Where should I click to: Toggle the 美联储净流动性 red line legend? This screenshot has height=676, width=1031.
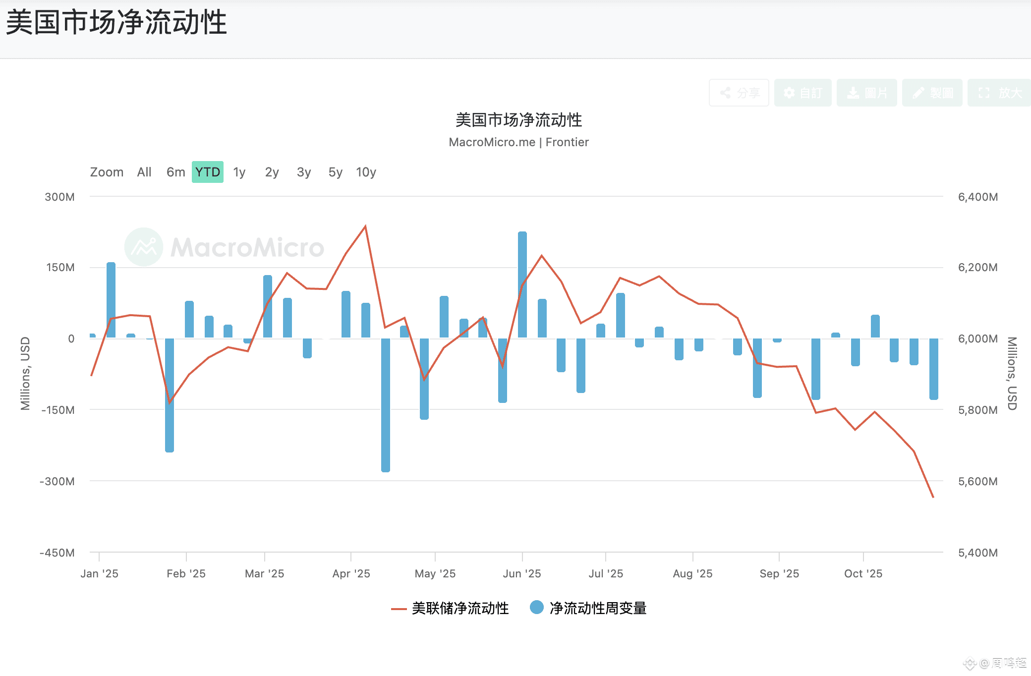(459, 608)
